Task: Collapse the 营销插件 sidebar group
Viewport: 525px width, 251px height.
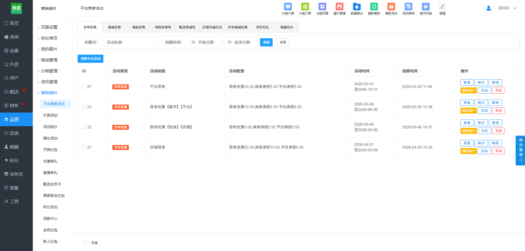Action: pyautogui.click(x=49, y=93)
